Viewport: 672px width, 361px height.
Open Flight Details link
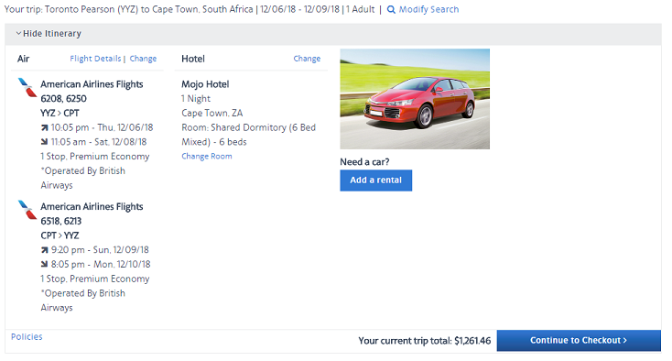pos(95,59)
